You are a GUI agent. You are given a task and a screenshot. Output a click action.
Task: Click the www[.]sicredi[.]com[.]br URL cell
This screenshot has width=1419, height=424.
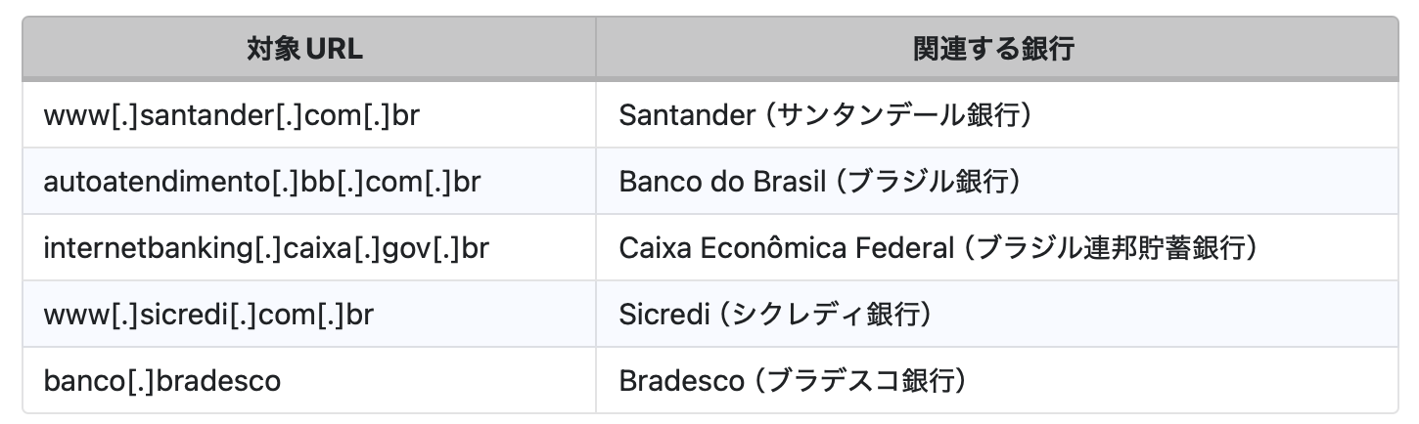tap(209, 314)
